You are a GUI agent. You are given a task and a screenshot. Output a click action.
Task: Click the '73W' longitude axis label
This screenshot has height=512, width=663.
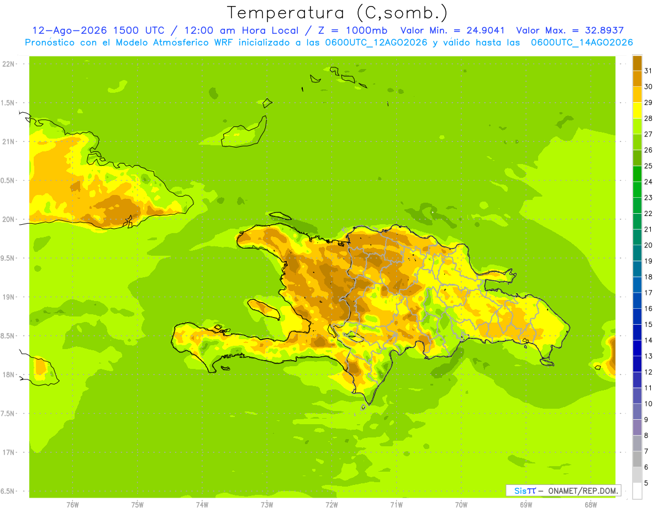(x=267, y=505)
